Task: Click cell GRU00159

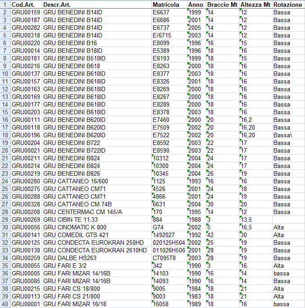Action: click(x=26, y=12)
